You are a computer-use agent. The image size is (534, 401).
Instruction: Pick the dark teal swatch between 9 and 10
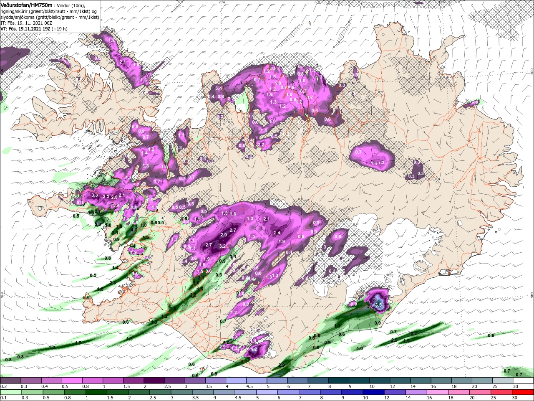point(359,380)
